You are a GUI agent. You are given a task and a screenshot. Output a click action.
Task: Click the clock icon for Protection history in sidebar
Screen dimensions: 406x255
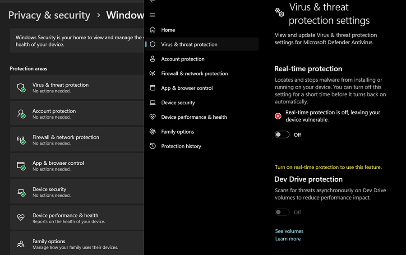(152, 146)
